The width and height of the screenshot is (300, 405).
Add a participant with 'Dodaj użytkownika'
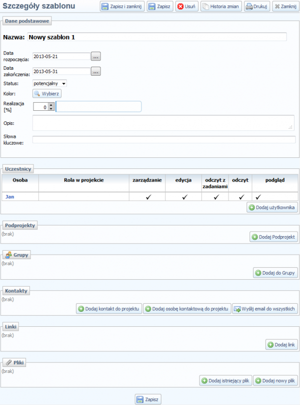click(x=272, y=207)
